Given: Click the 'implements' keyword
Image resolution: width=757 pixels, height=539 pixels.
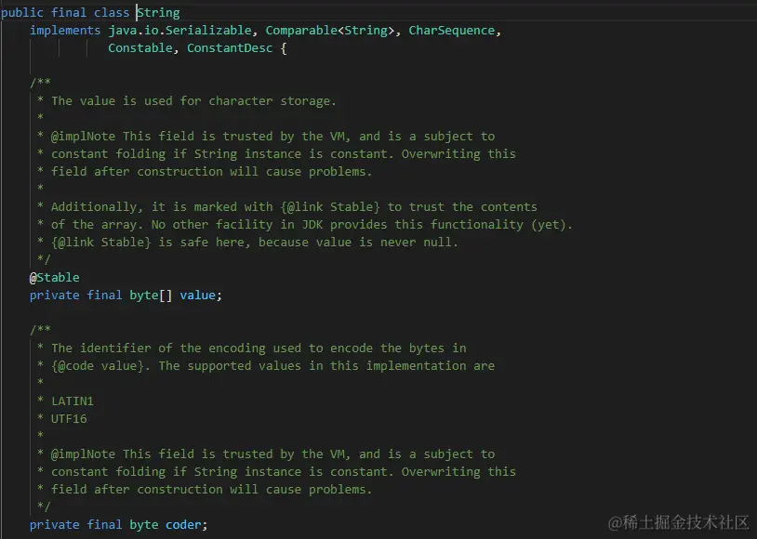Looking at the screenshot, I should 65,31.
